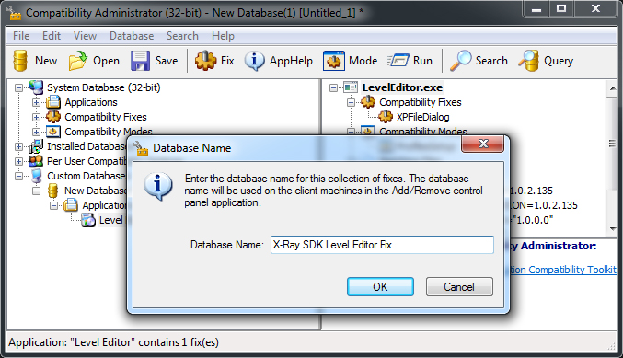This screenshot has width=623, height=358.
Task: Open Search from the toolbar
Action: point(461,61)
